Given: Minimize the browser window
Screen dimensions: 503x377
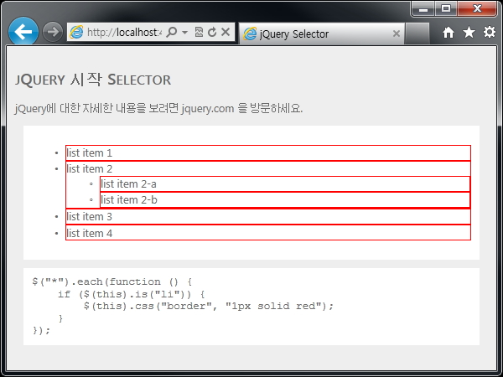Looking at the screenshot, I should coord(423,8).
